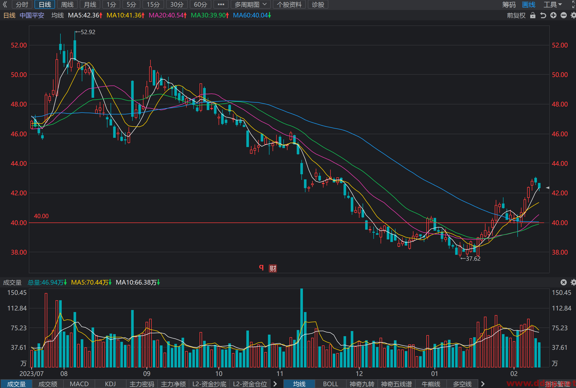Click the 成交量 panel title label

[12, 283]
